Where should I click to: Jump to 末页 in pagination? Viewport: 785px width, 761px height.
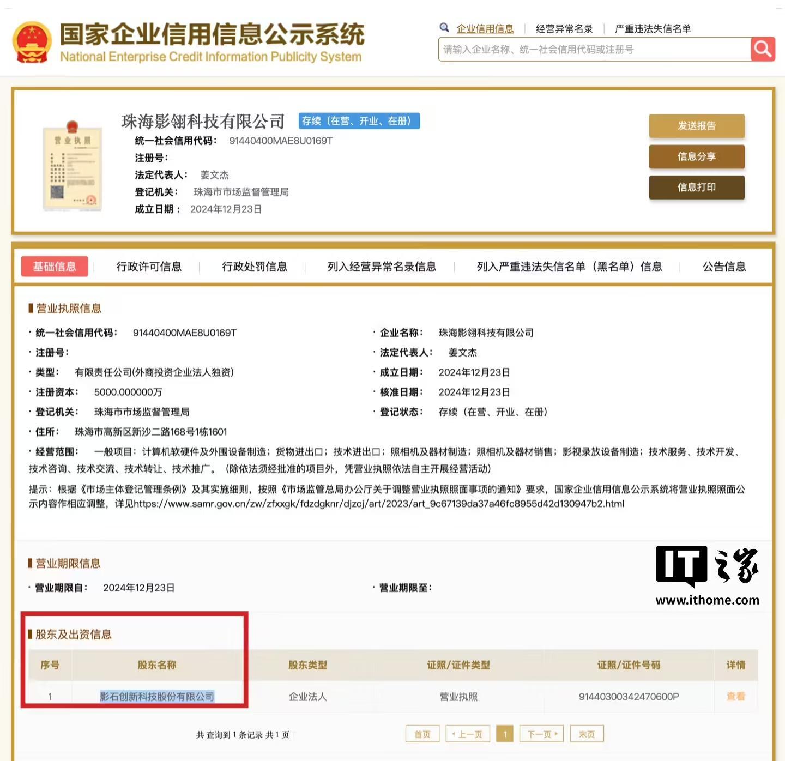tap(587, 734)
